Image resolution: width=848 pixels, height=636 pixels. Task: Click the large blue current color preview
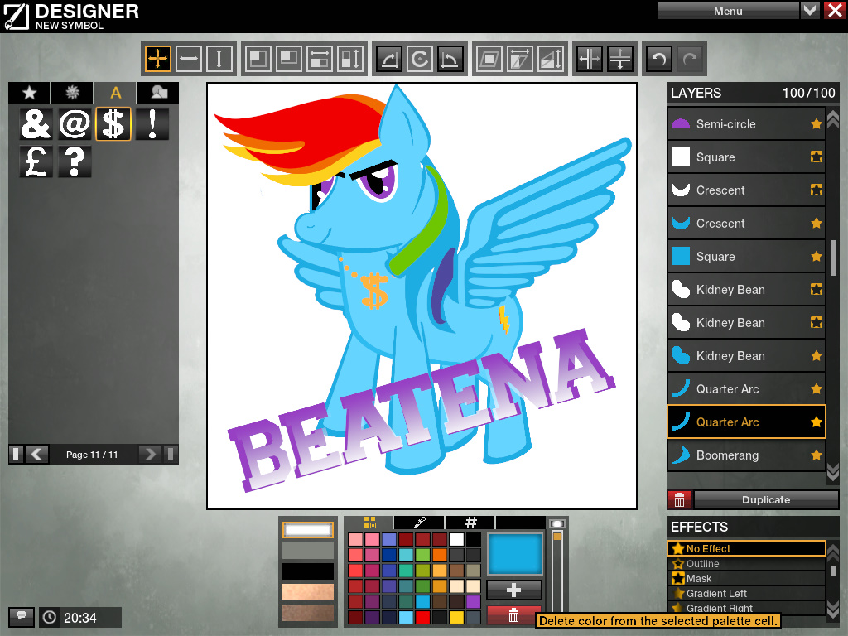[x=514, y=554]
